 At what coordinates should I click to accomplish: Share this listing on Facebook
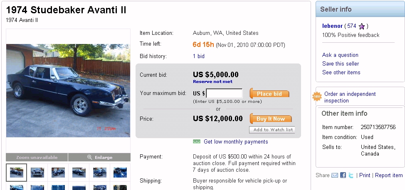tap(343, 175)
